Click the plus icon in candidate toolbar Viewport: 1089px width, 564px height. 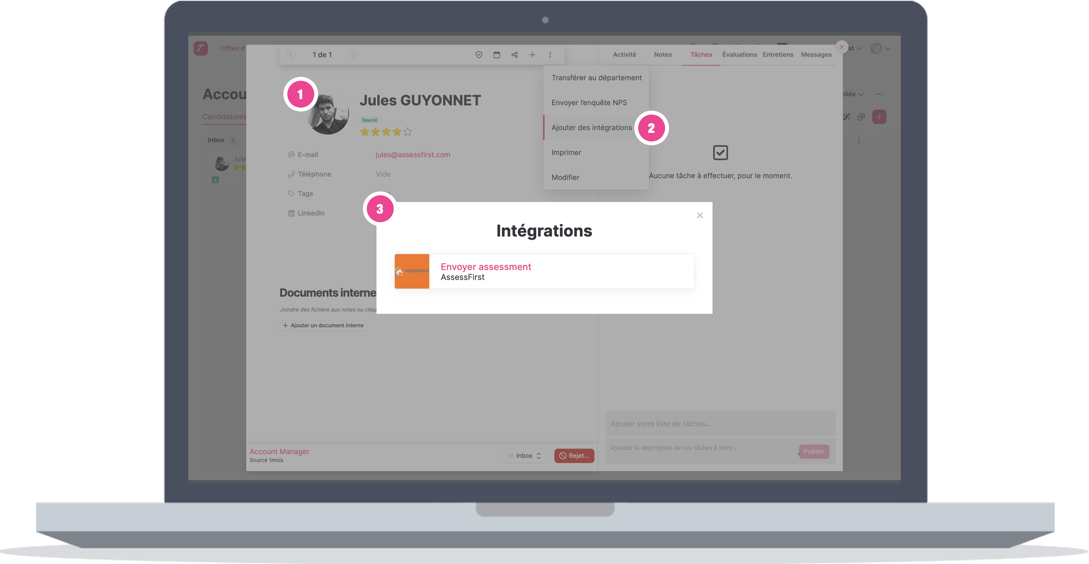(532, 55)
